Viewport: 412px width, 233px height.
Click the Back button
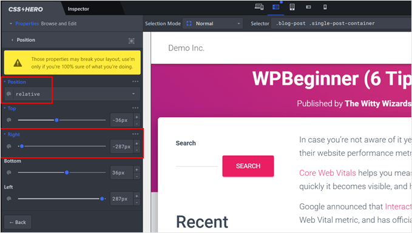18,222
